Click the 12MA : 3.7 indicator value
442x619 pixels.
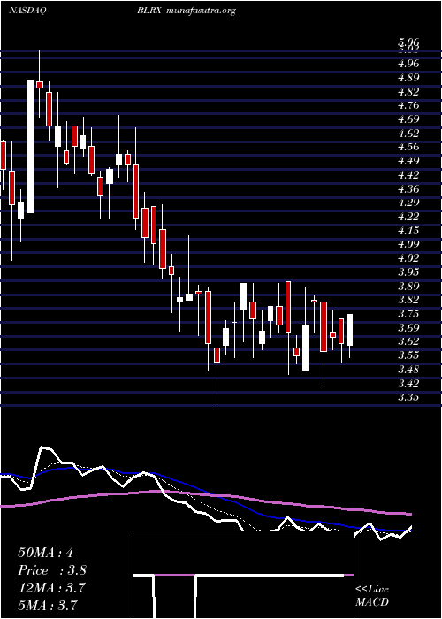point(51,587)
